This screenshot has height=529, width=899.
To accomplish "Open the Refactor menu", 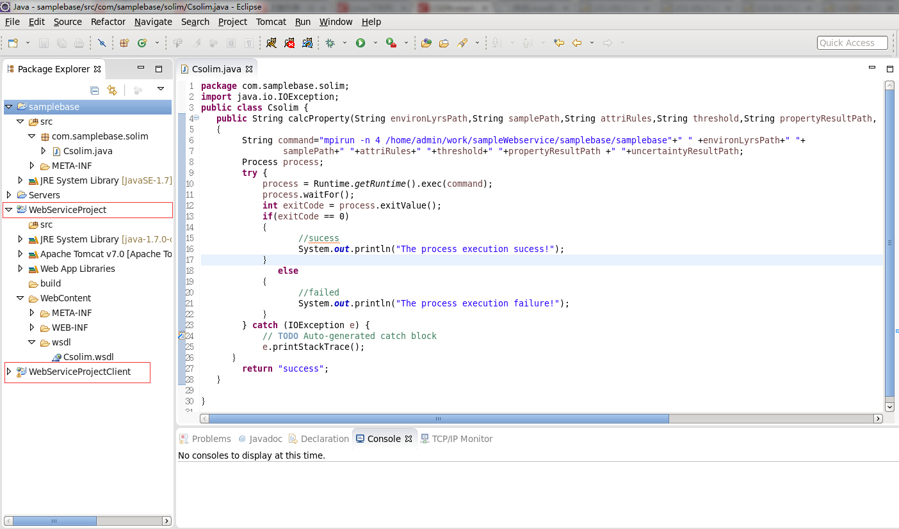I will click(x=108, y=22).
